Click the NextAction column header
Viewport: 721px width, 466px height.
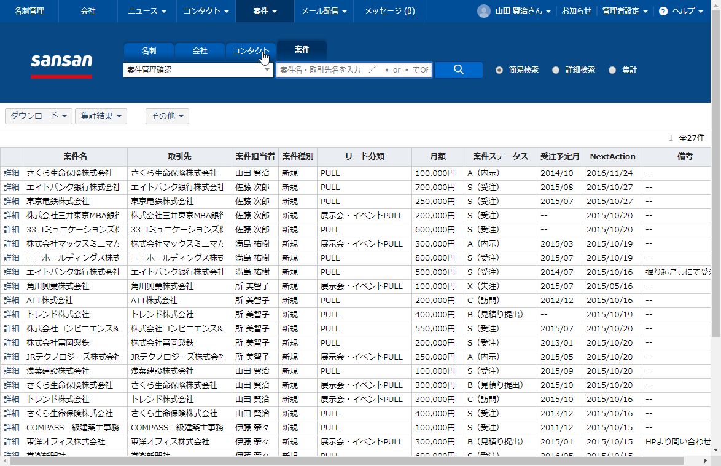point(612,157)
